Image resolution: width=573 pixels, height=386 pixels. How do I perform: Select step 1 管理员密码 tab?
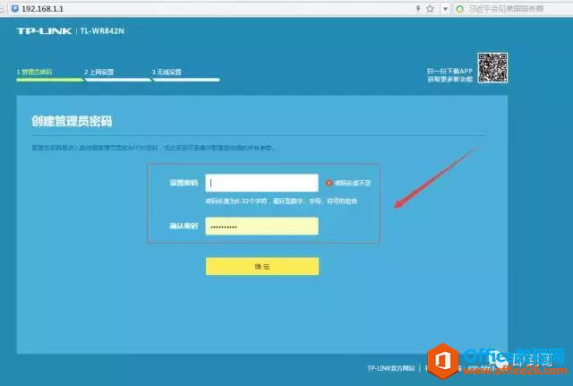click(x=35, y=72)
